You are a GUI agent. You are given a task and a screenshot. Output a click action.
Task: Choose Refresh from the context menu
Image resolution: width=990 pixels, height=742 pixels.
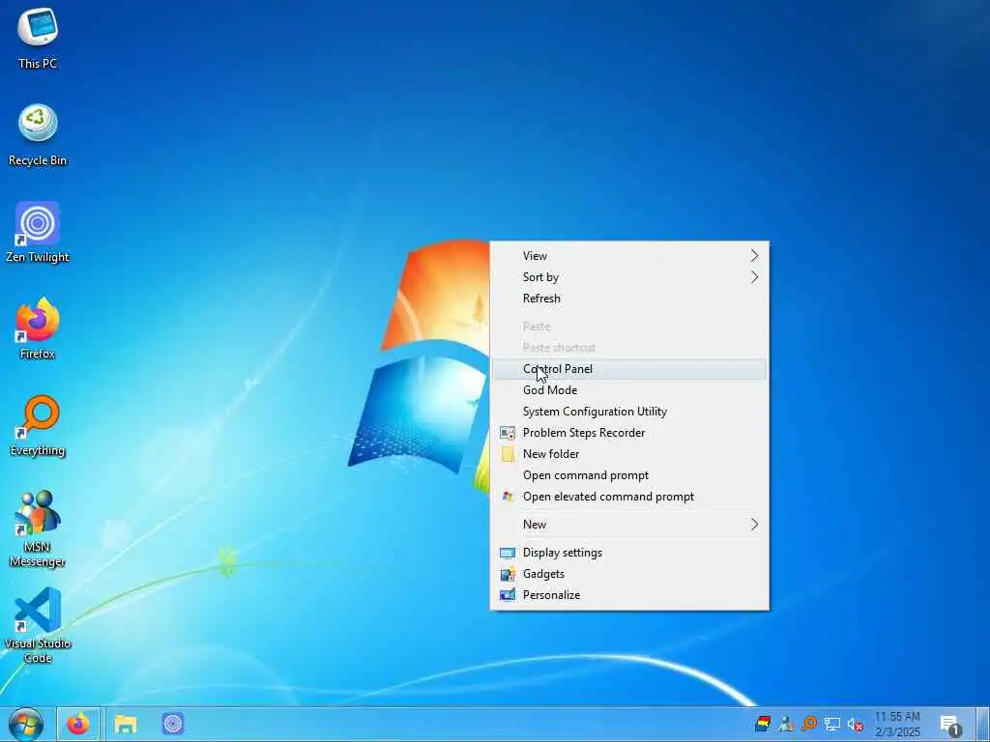[629, 299]
